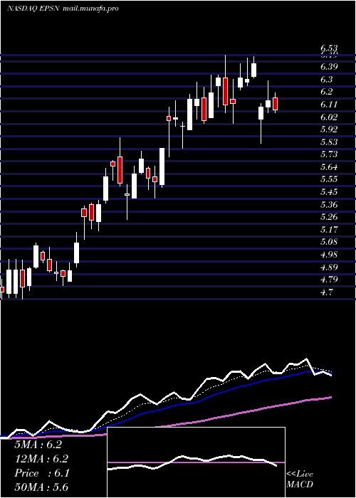356x498 pixels.
Task: Click the Price : 6.1 reading
Action: (41, 473)
